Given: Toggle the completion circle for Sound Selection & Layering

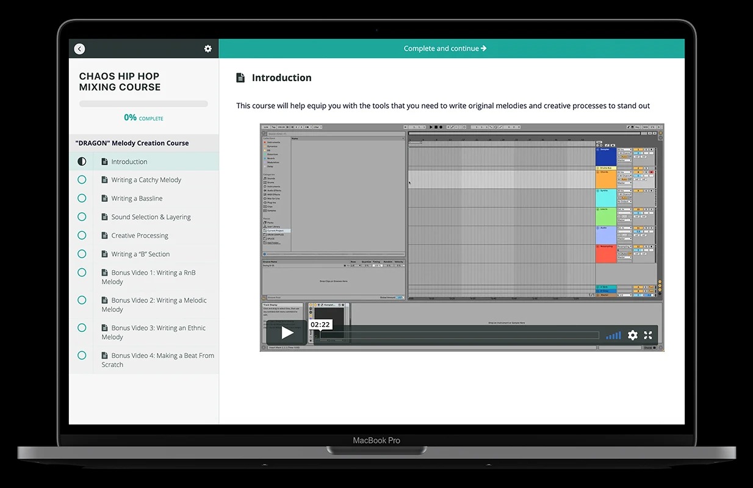Looking at the screenshot, I should click(82, 217).
